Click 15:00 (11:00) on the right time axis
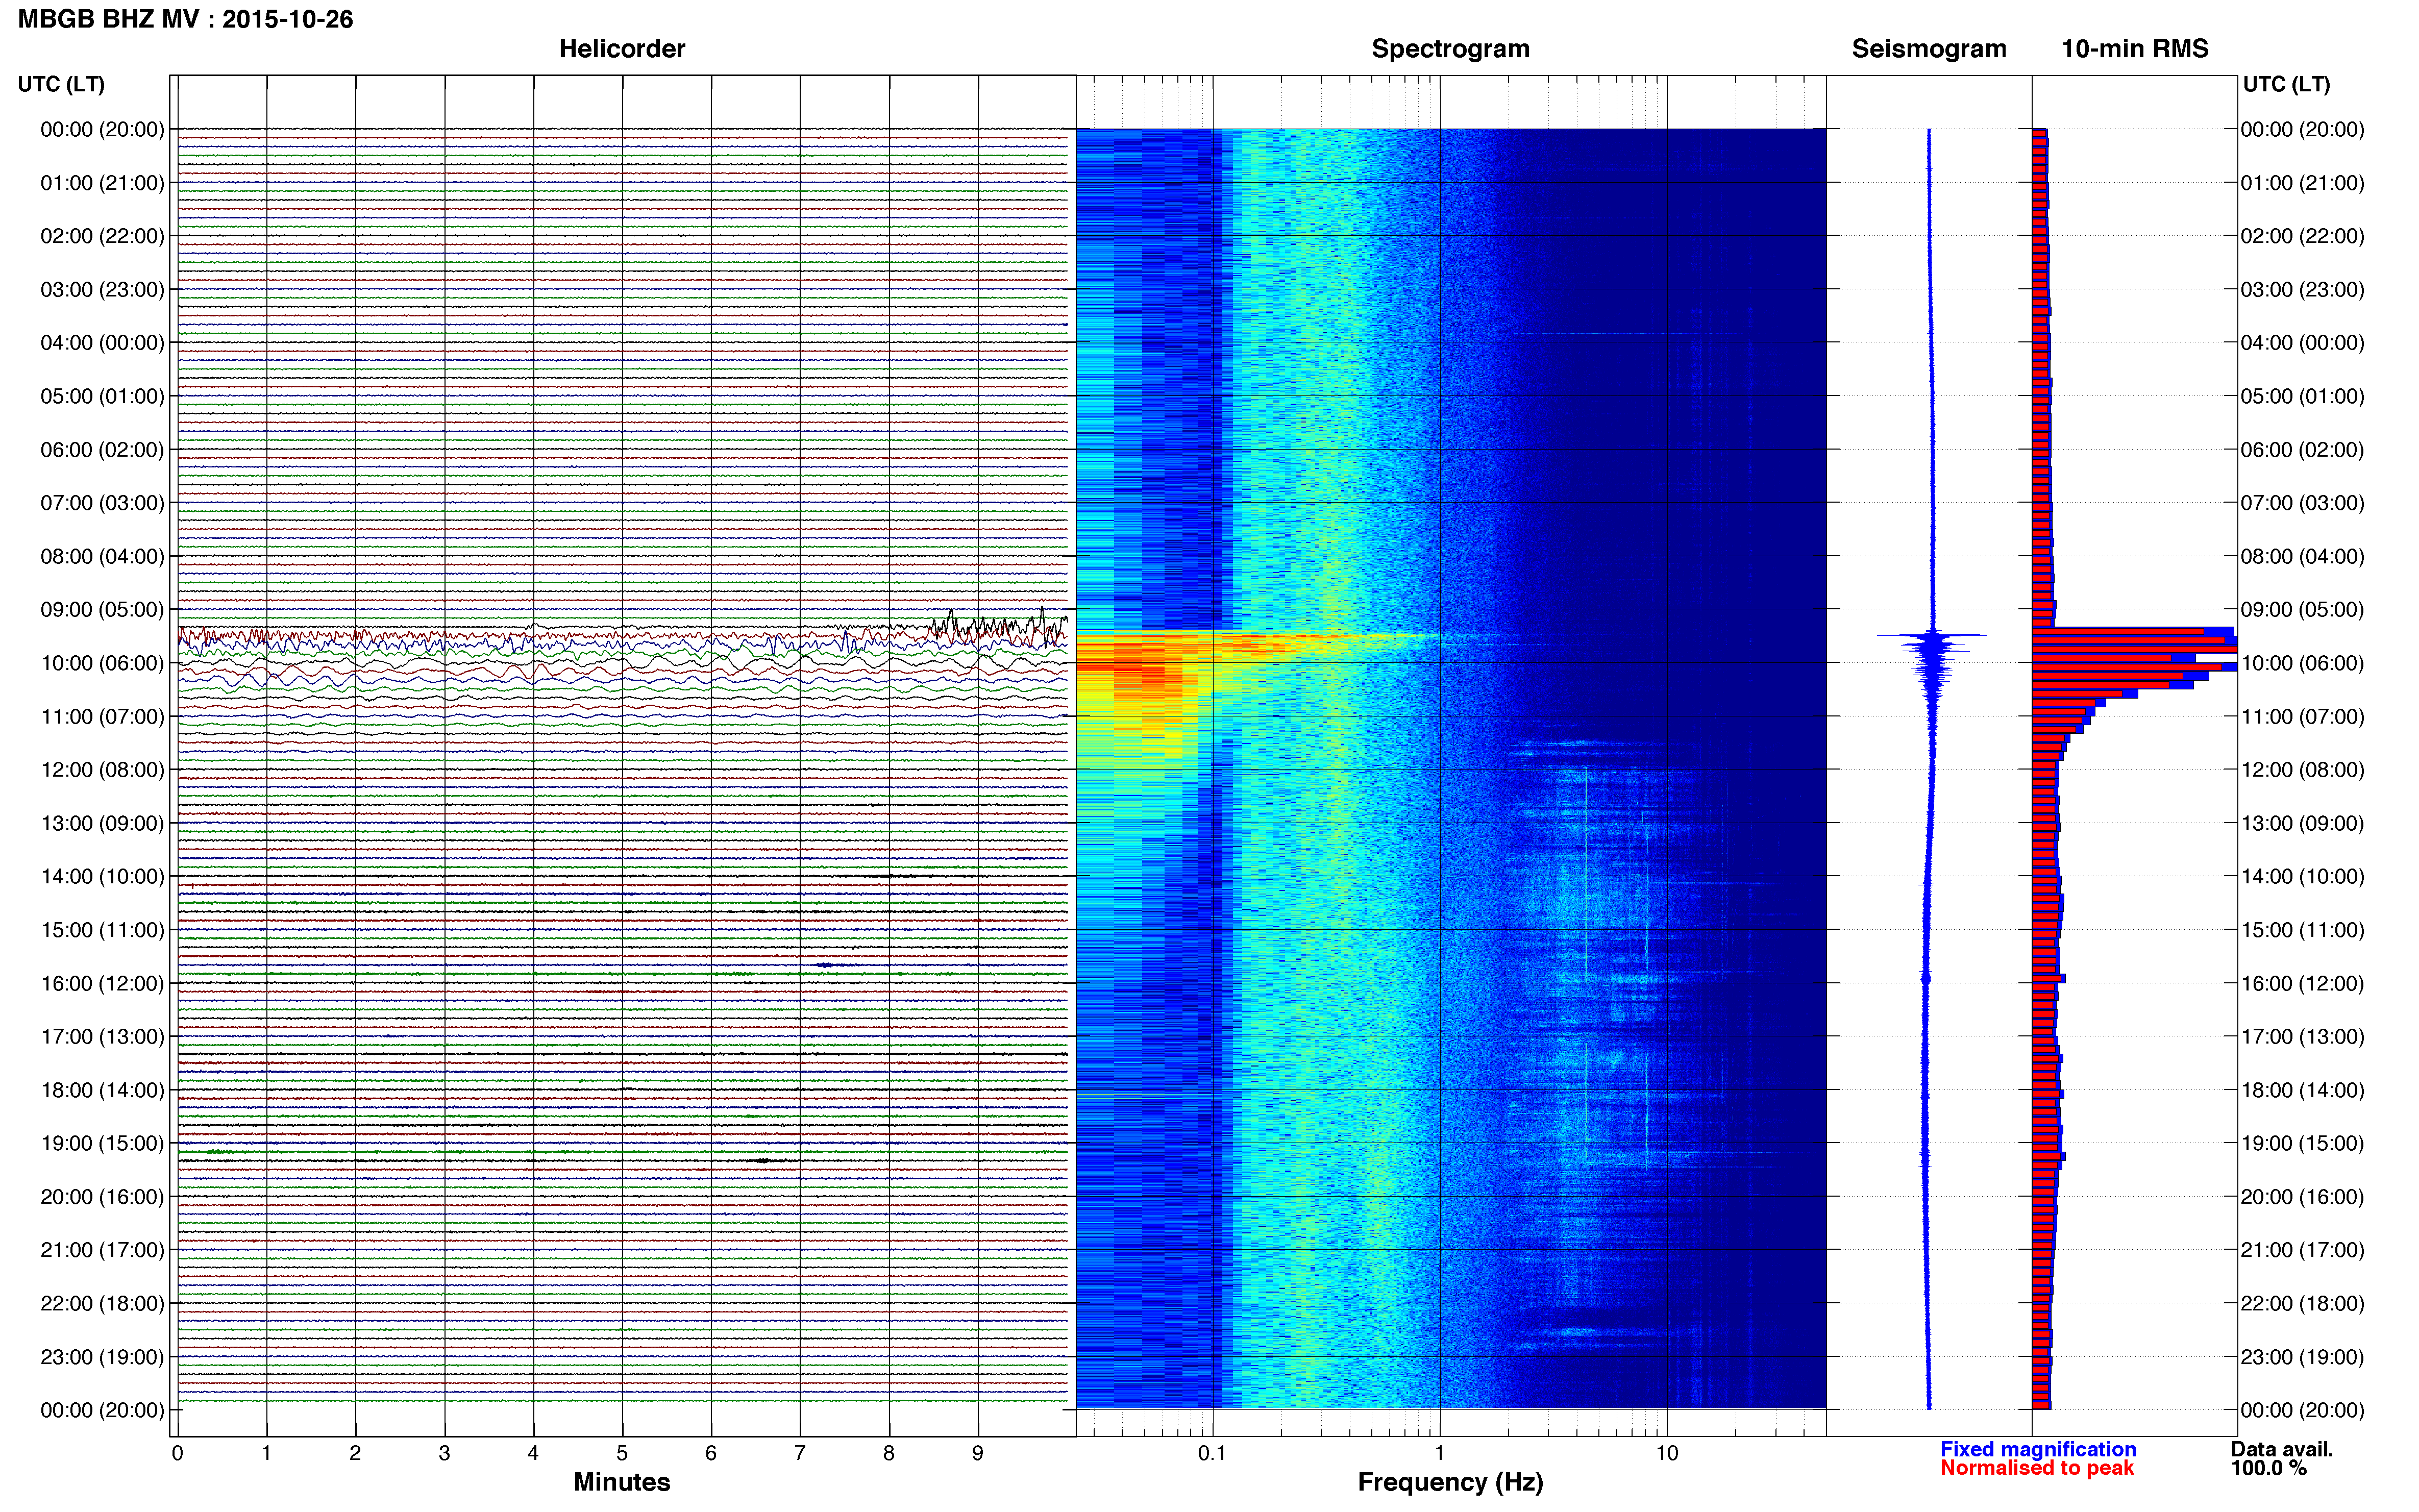This screenshot has width=2419, height=1512. (2302, 930)
